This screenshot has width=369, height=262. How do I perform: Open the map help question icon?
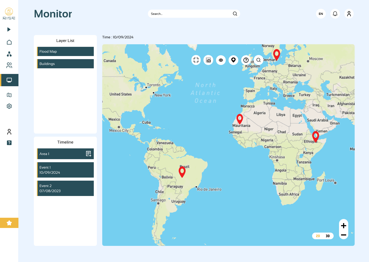[x=246, y=60]
